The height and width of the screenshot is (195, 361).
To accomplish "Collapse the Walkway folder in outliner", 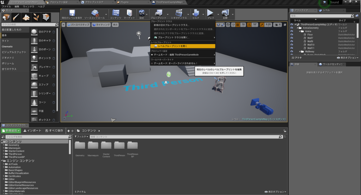I will pos(300,51).
